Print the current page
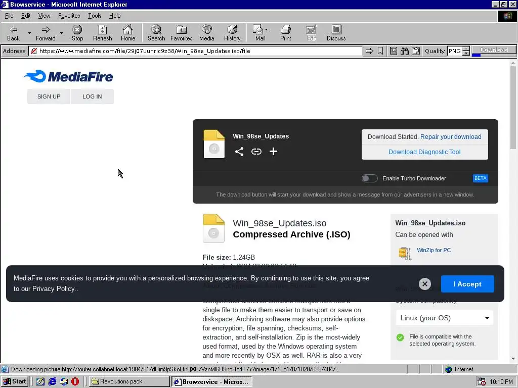Screen dimensions: 518x388 tap(286, 33)
